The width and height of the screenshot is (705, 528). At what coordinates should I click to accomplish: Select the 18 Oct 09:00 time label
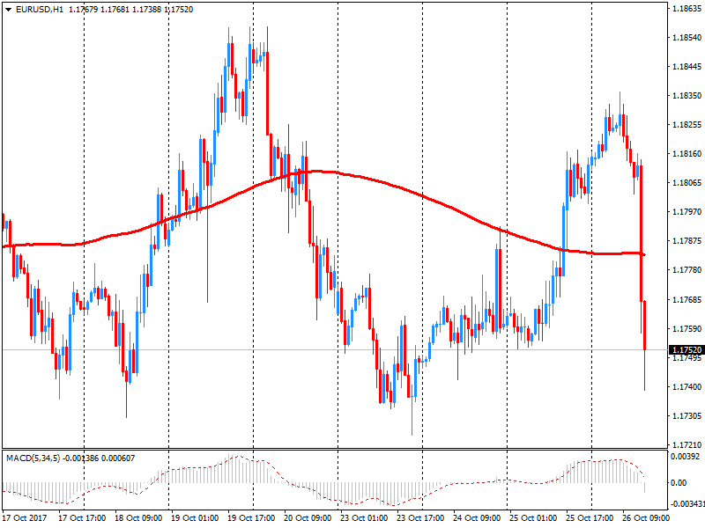(x=138, y=518)
